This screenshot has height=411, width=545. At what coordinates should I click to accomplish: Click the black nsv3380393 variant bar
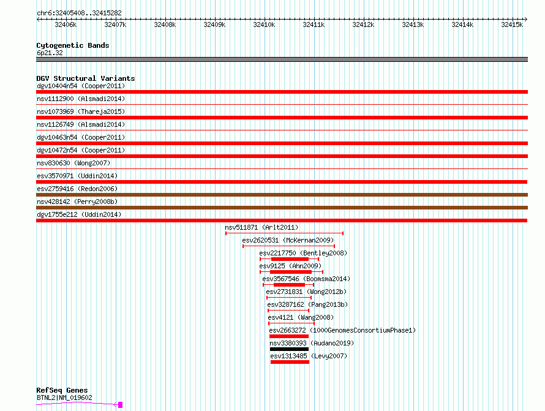pyautogui.click(x=289, y=349)
